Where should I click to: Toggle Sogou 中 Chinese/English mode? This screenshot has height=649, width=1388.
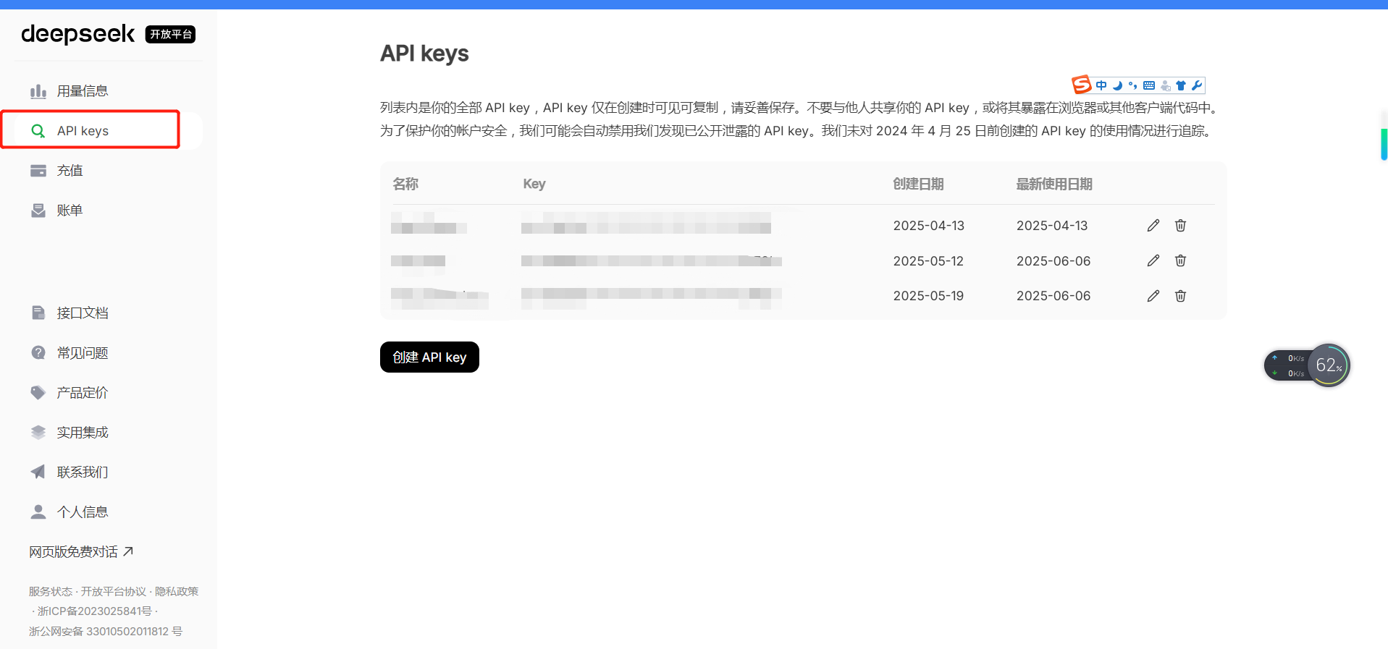pyautogui.click(x=1101, y=85)
